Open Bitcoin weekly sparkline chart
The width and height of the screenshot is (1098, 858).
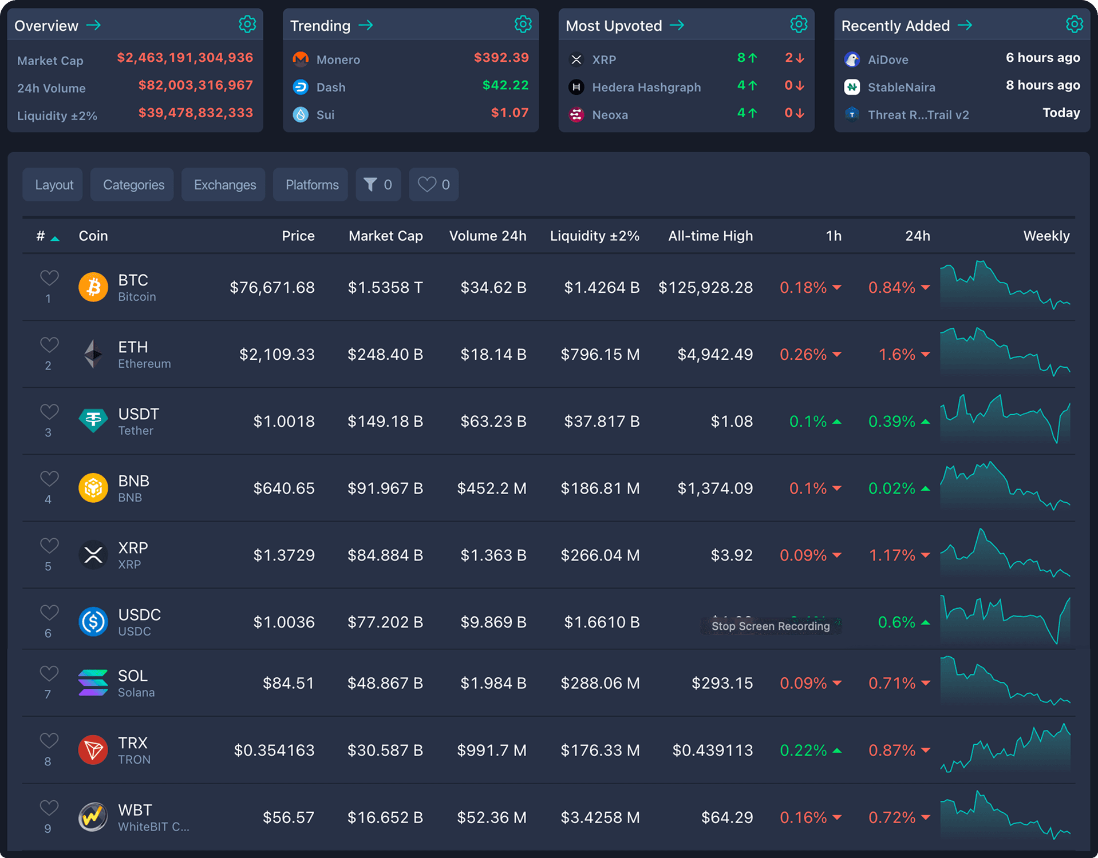(x=1005, y=285)
